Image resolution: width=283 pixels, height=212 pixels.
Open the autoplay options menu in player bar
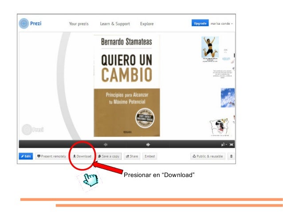[224, 144]
